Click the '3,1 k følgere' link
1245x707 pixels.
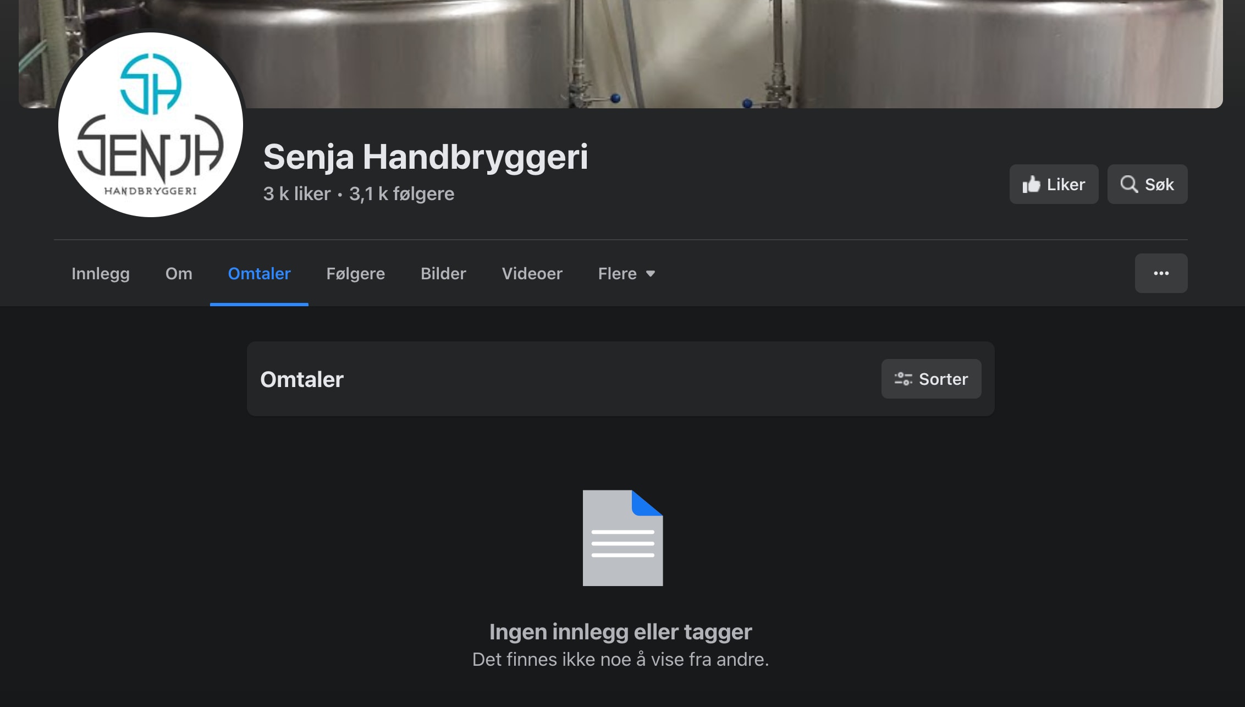point(401,194)
